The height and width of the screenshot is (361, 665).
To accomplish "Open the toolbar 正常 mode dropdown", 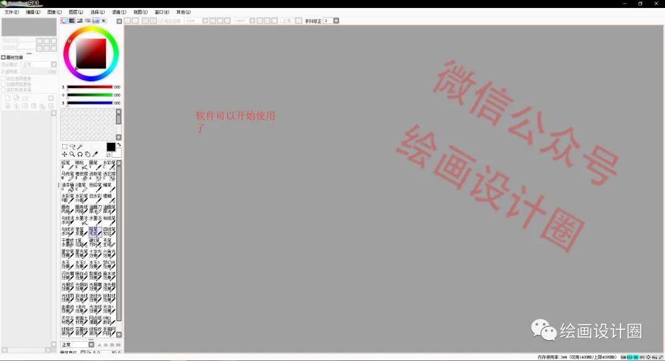I will coord(299,21).
